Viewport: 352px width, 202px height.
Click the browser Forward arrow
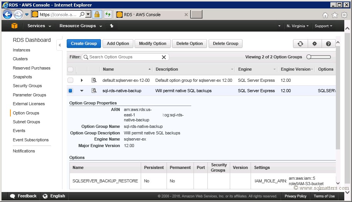[x=18, y=15]
